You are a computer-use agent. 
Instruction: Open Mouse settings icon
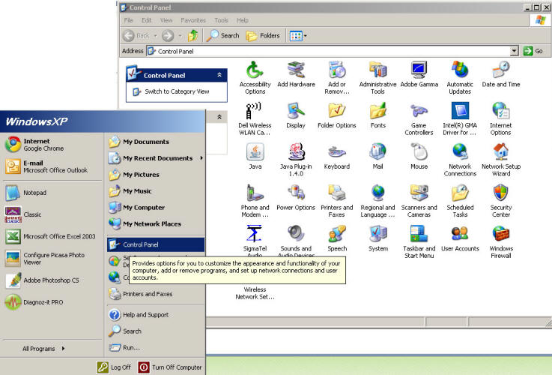coord(419,152)
